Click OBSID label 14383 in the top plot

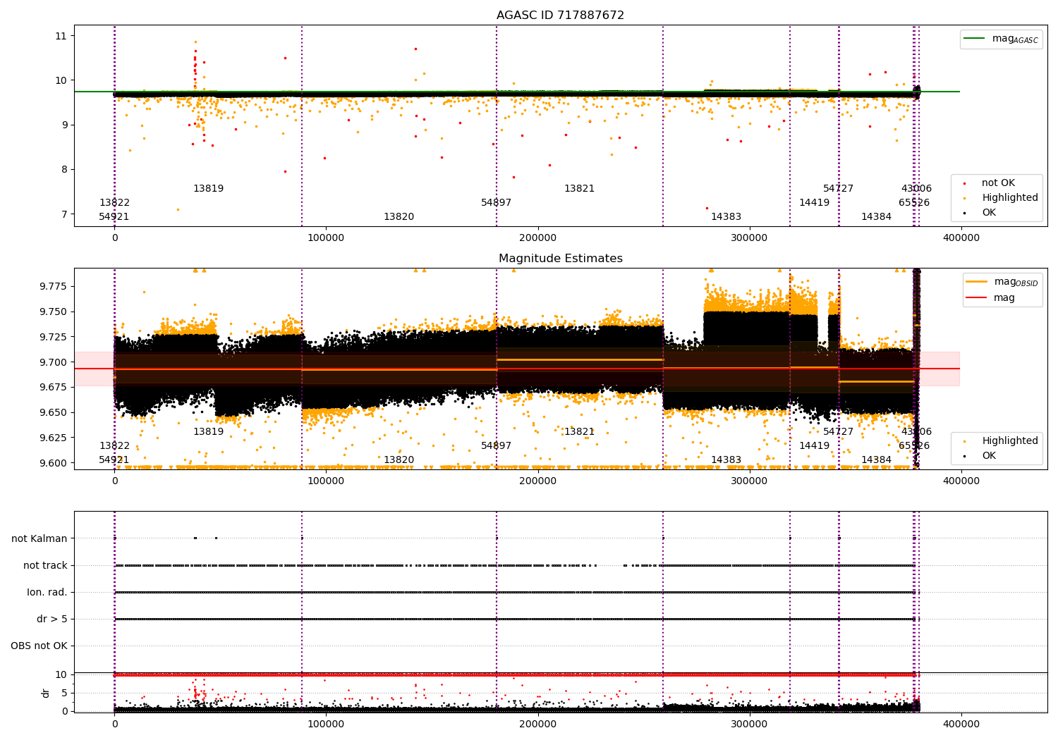coord(726,217)
